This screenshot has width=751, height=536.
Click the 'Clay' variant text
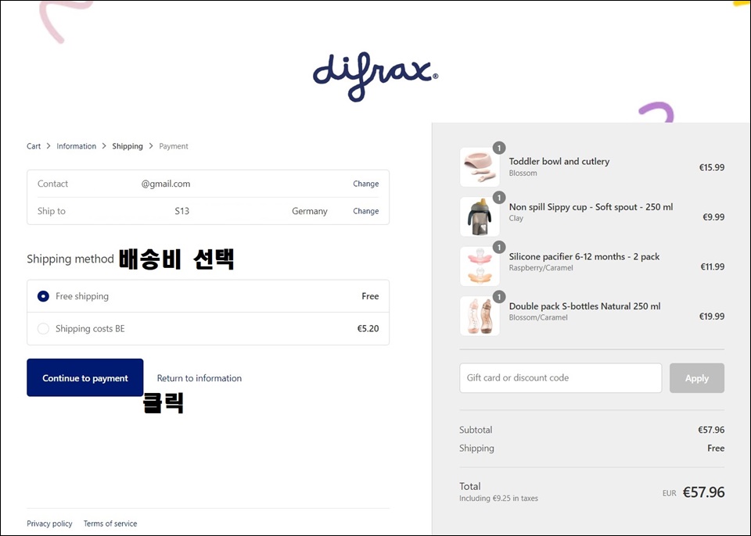[x=516, y=218]
